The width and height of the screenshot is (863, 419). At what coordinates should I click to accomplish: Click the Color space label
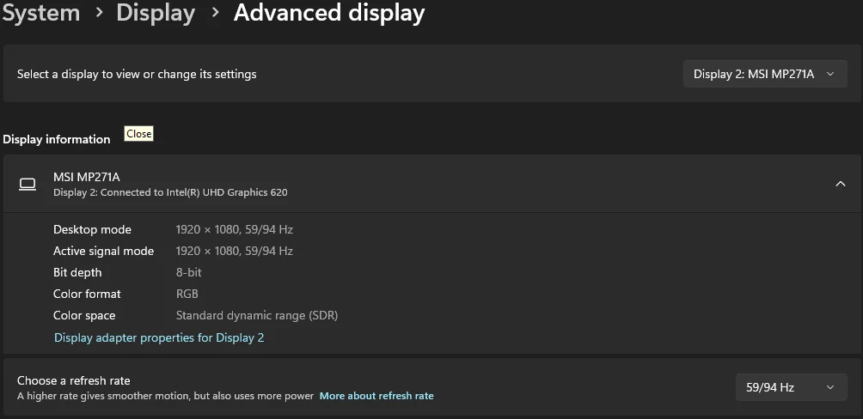[84, 316]
